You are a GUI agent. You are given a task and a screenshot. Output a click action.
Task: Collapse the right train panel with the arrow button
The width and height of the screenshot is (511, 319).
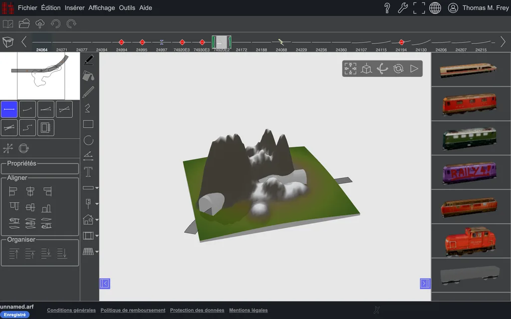(425, 284)
